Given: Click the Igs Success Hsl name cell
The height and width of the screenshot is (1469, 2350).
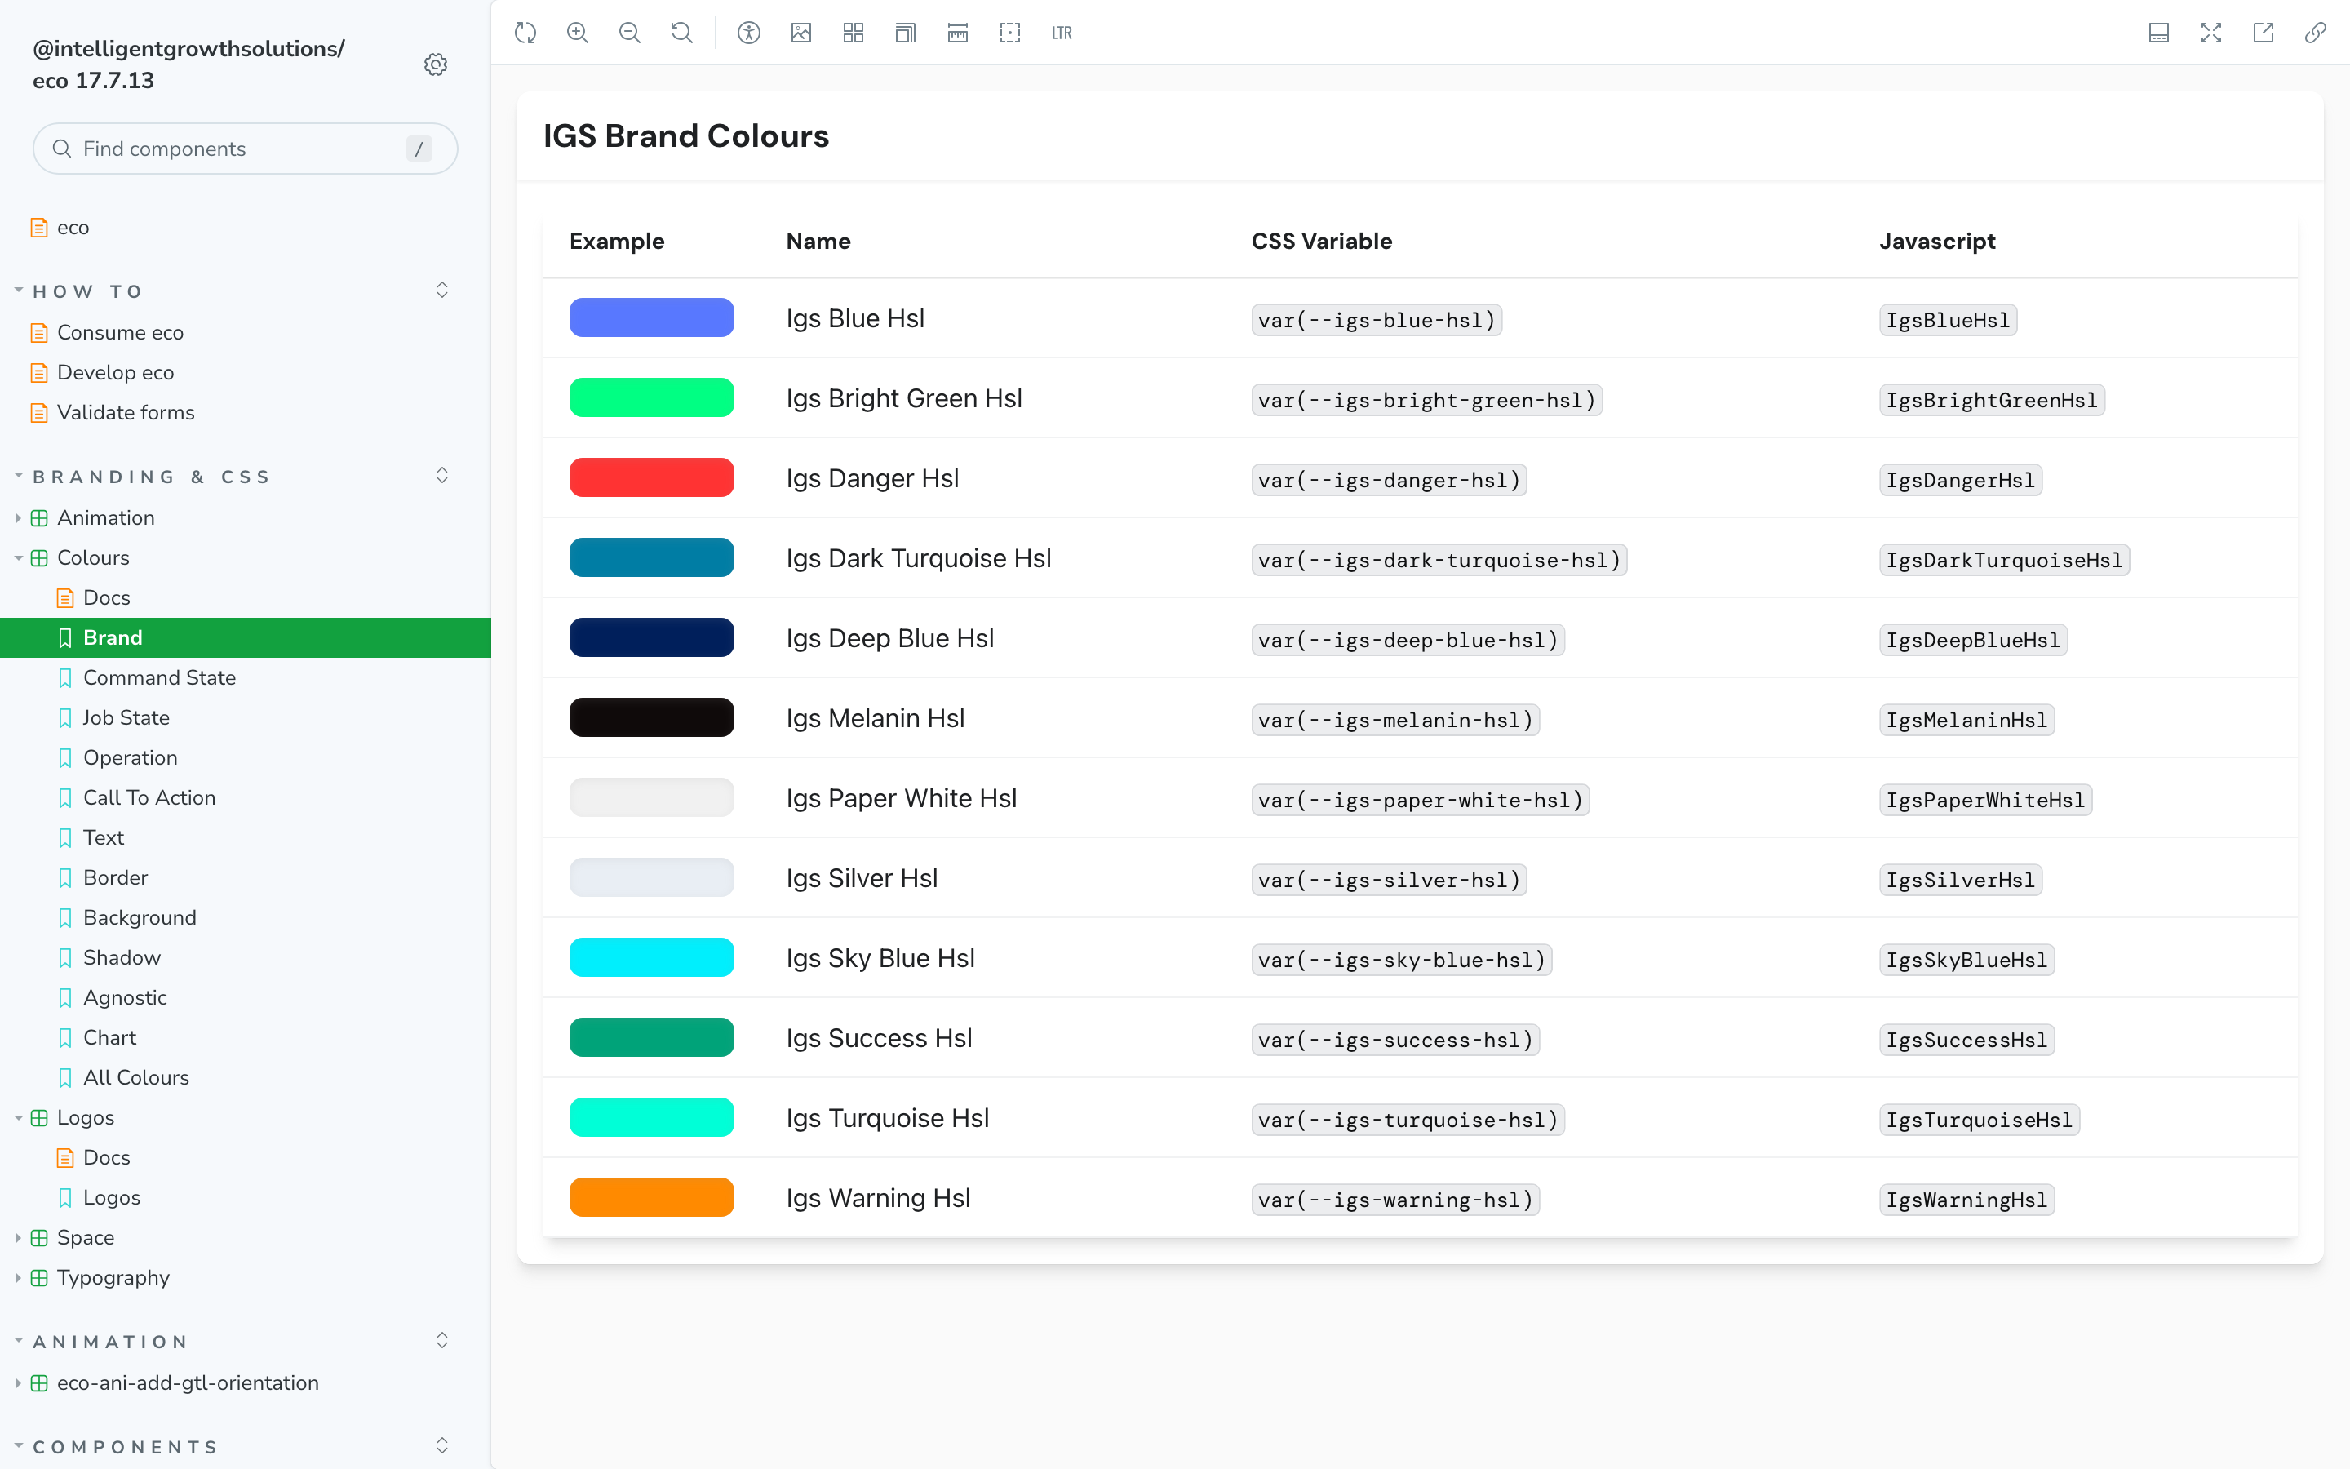Looking at the screenshot, I should click(x=879, y=1037).
